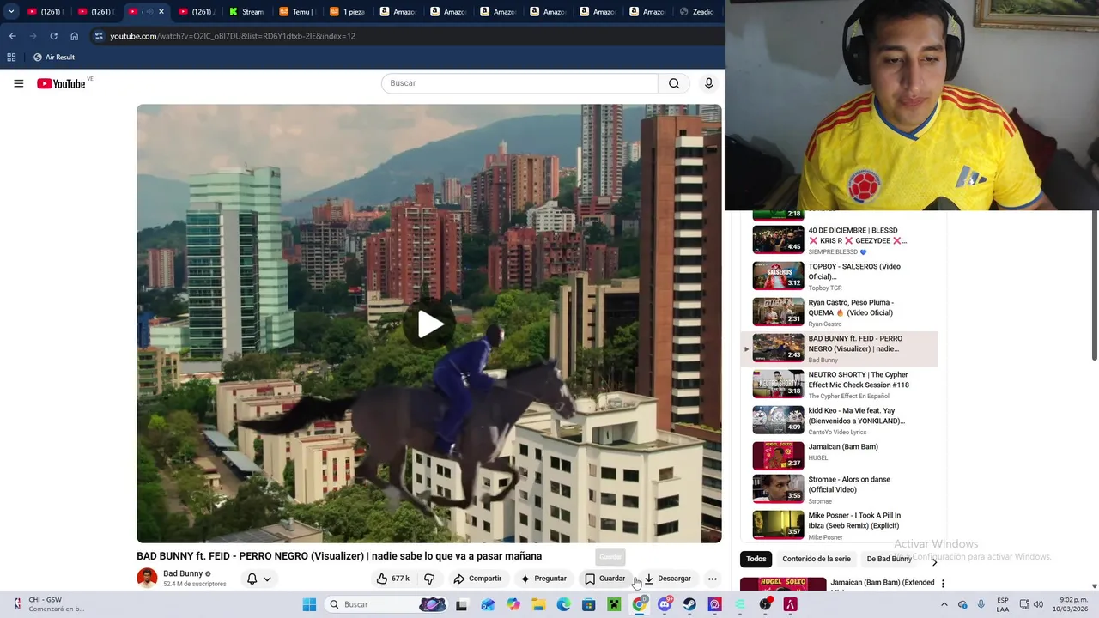The width and height of the screenshot is (1099, 618).
Task: Show hidden system tray icons
Action: (x=944, y=604)
